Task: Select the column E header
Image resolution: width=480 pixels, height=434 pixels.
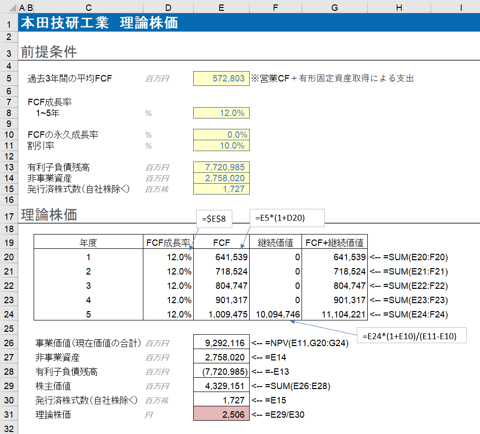Action: tap(221, 7)
